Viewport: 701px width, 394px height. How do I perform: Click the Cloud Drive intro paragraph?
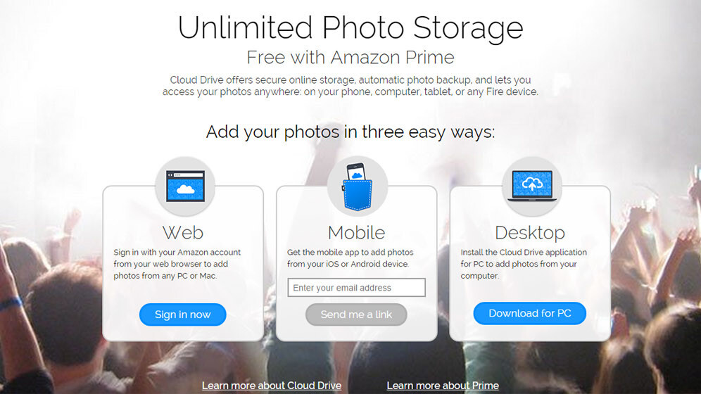click(x=350, y=86)
